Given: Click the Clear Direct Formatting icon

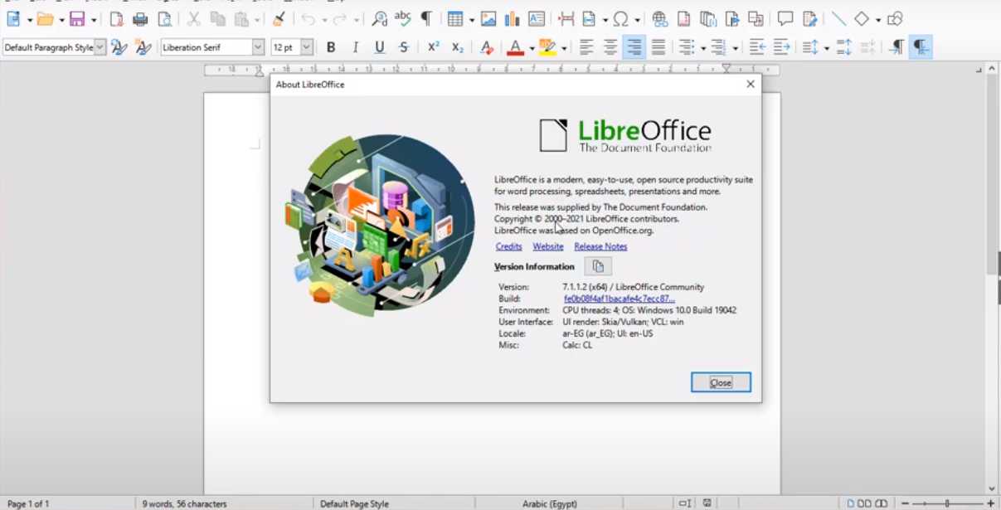Looking at the screenshot, I should pos(487,47).
